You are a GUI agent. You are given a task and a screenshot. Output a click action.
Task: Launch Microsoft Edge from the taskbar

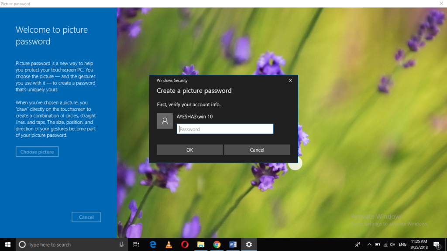coord(152,244)
